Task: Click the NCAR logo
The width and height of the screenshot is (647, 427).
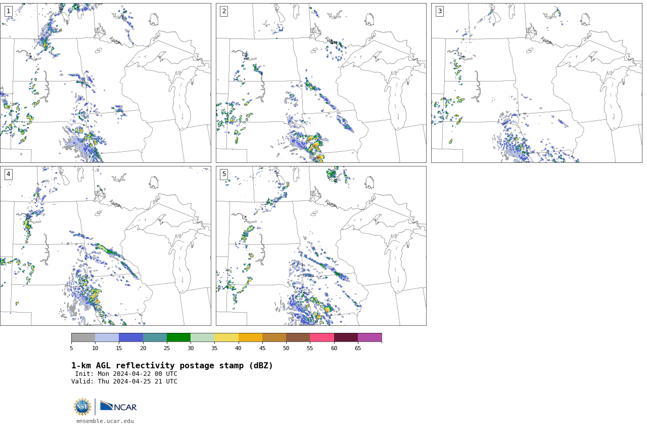Action: (x=118, y=406)
